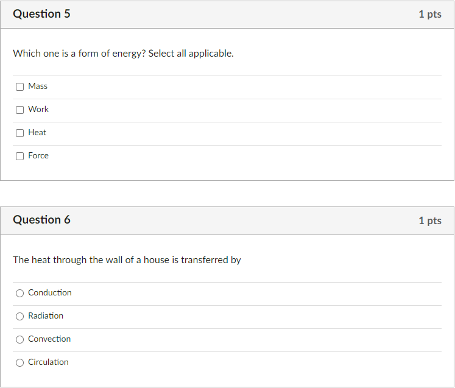Click the Force answer label
455x388 pixels.
(38, 156)
